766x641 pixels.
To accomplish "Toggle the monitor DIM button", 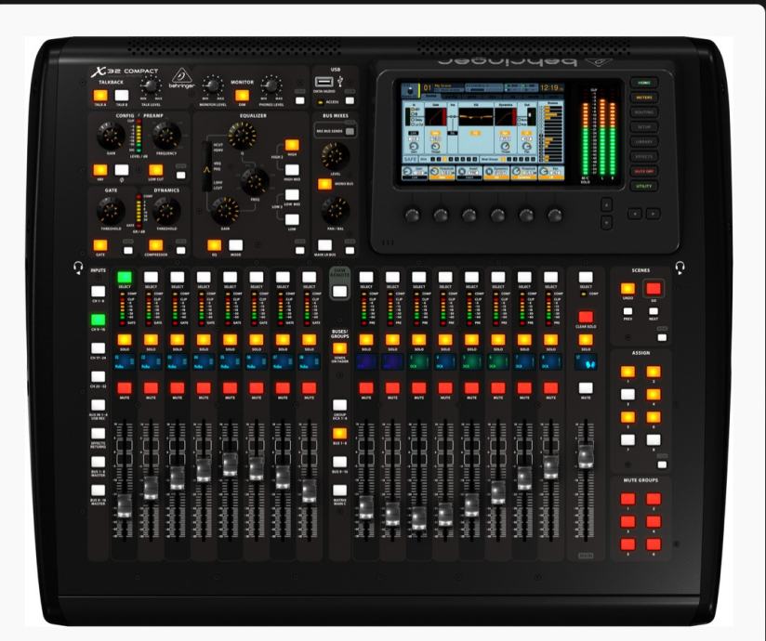I will [x=243, y=95].
